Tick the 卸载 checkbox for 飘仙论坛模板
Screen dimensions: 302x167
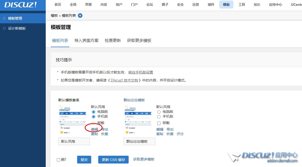point(159,123)
